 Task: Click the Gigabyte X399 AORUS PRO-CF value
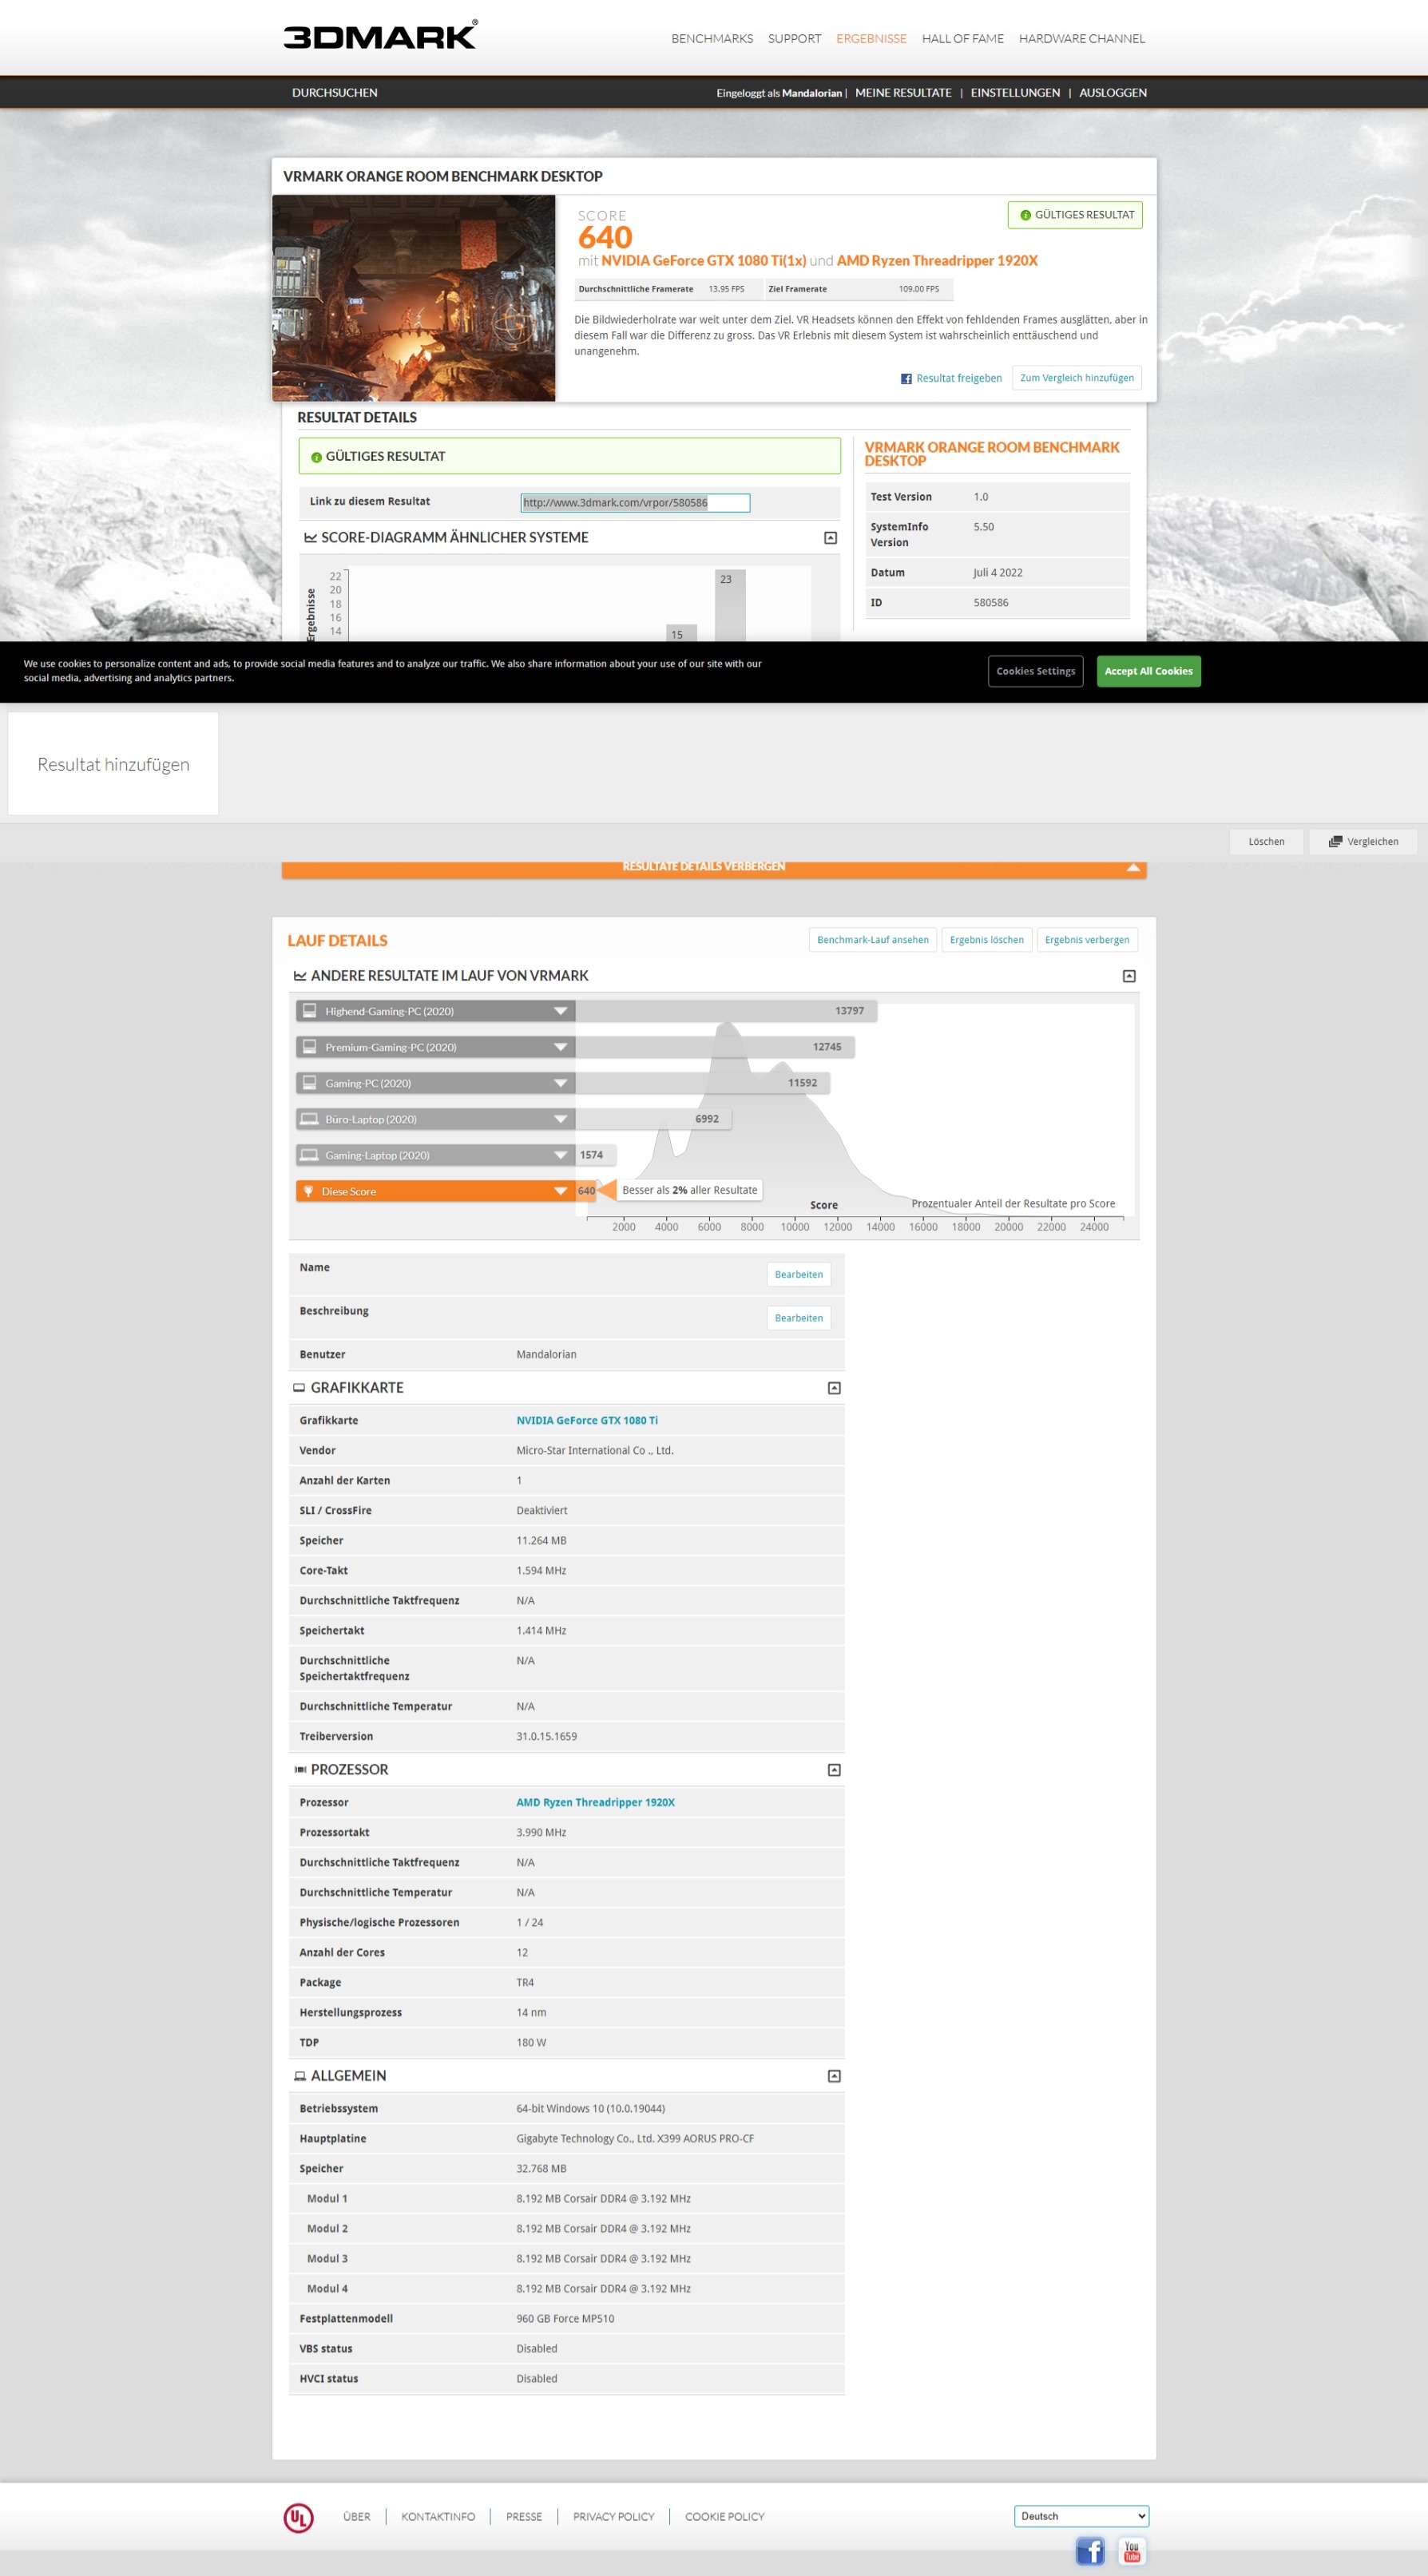pyautogui.click(x=635, y=2138)
